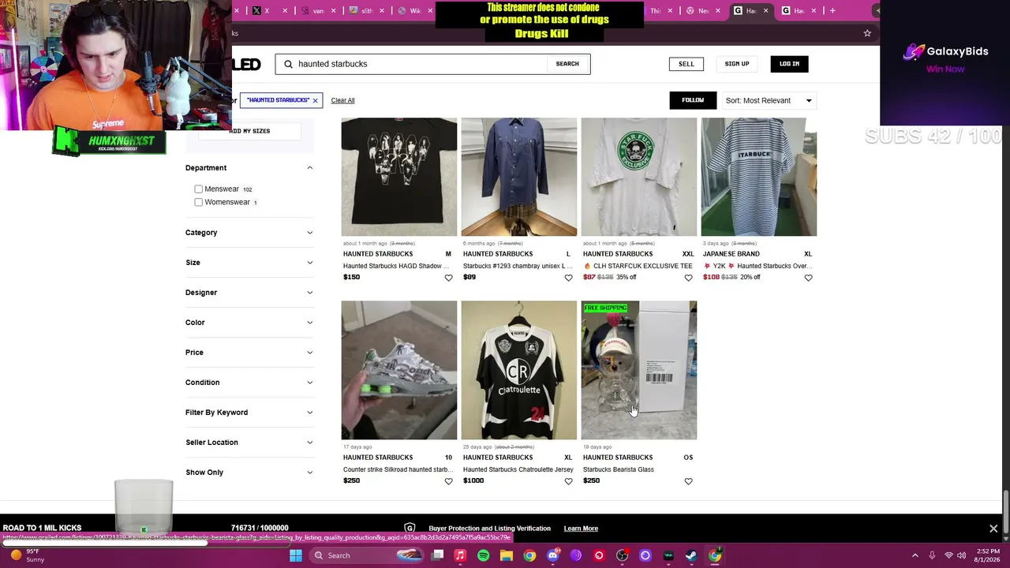Click the SELL button

(x=686, y=64)
